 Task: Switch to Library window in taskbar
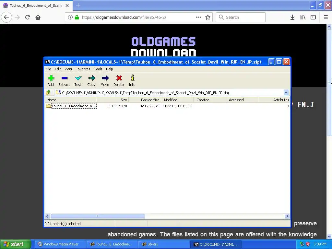coord(164,244)
